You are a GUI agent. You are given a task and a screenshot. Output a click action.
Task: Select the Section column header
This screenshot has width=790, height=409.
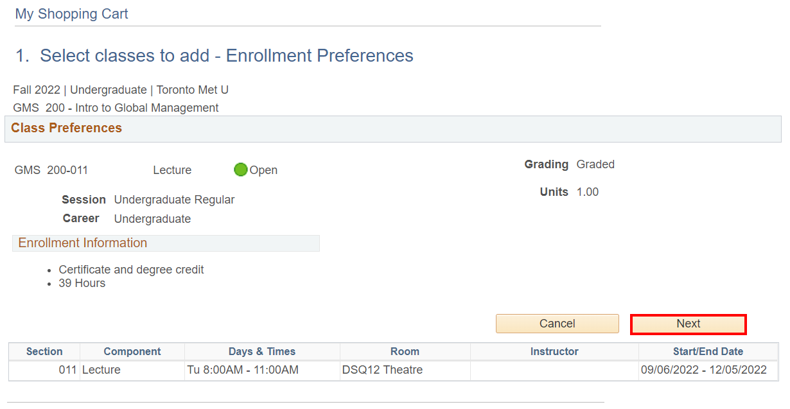tap(44, 352)
